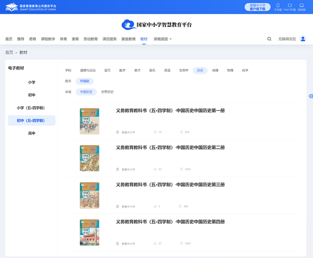The image size is (313, 258).
Task: Click the Smart Education of China logo
Action: [31, 8]
